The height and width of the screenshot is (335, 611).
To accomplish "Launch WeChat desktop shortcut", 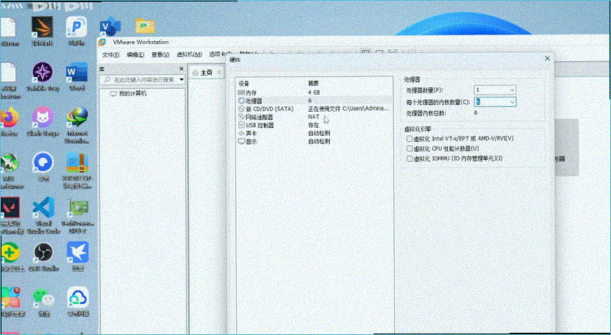I will (43, 298).
